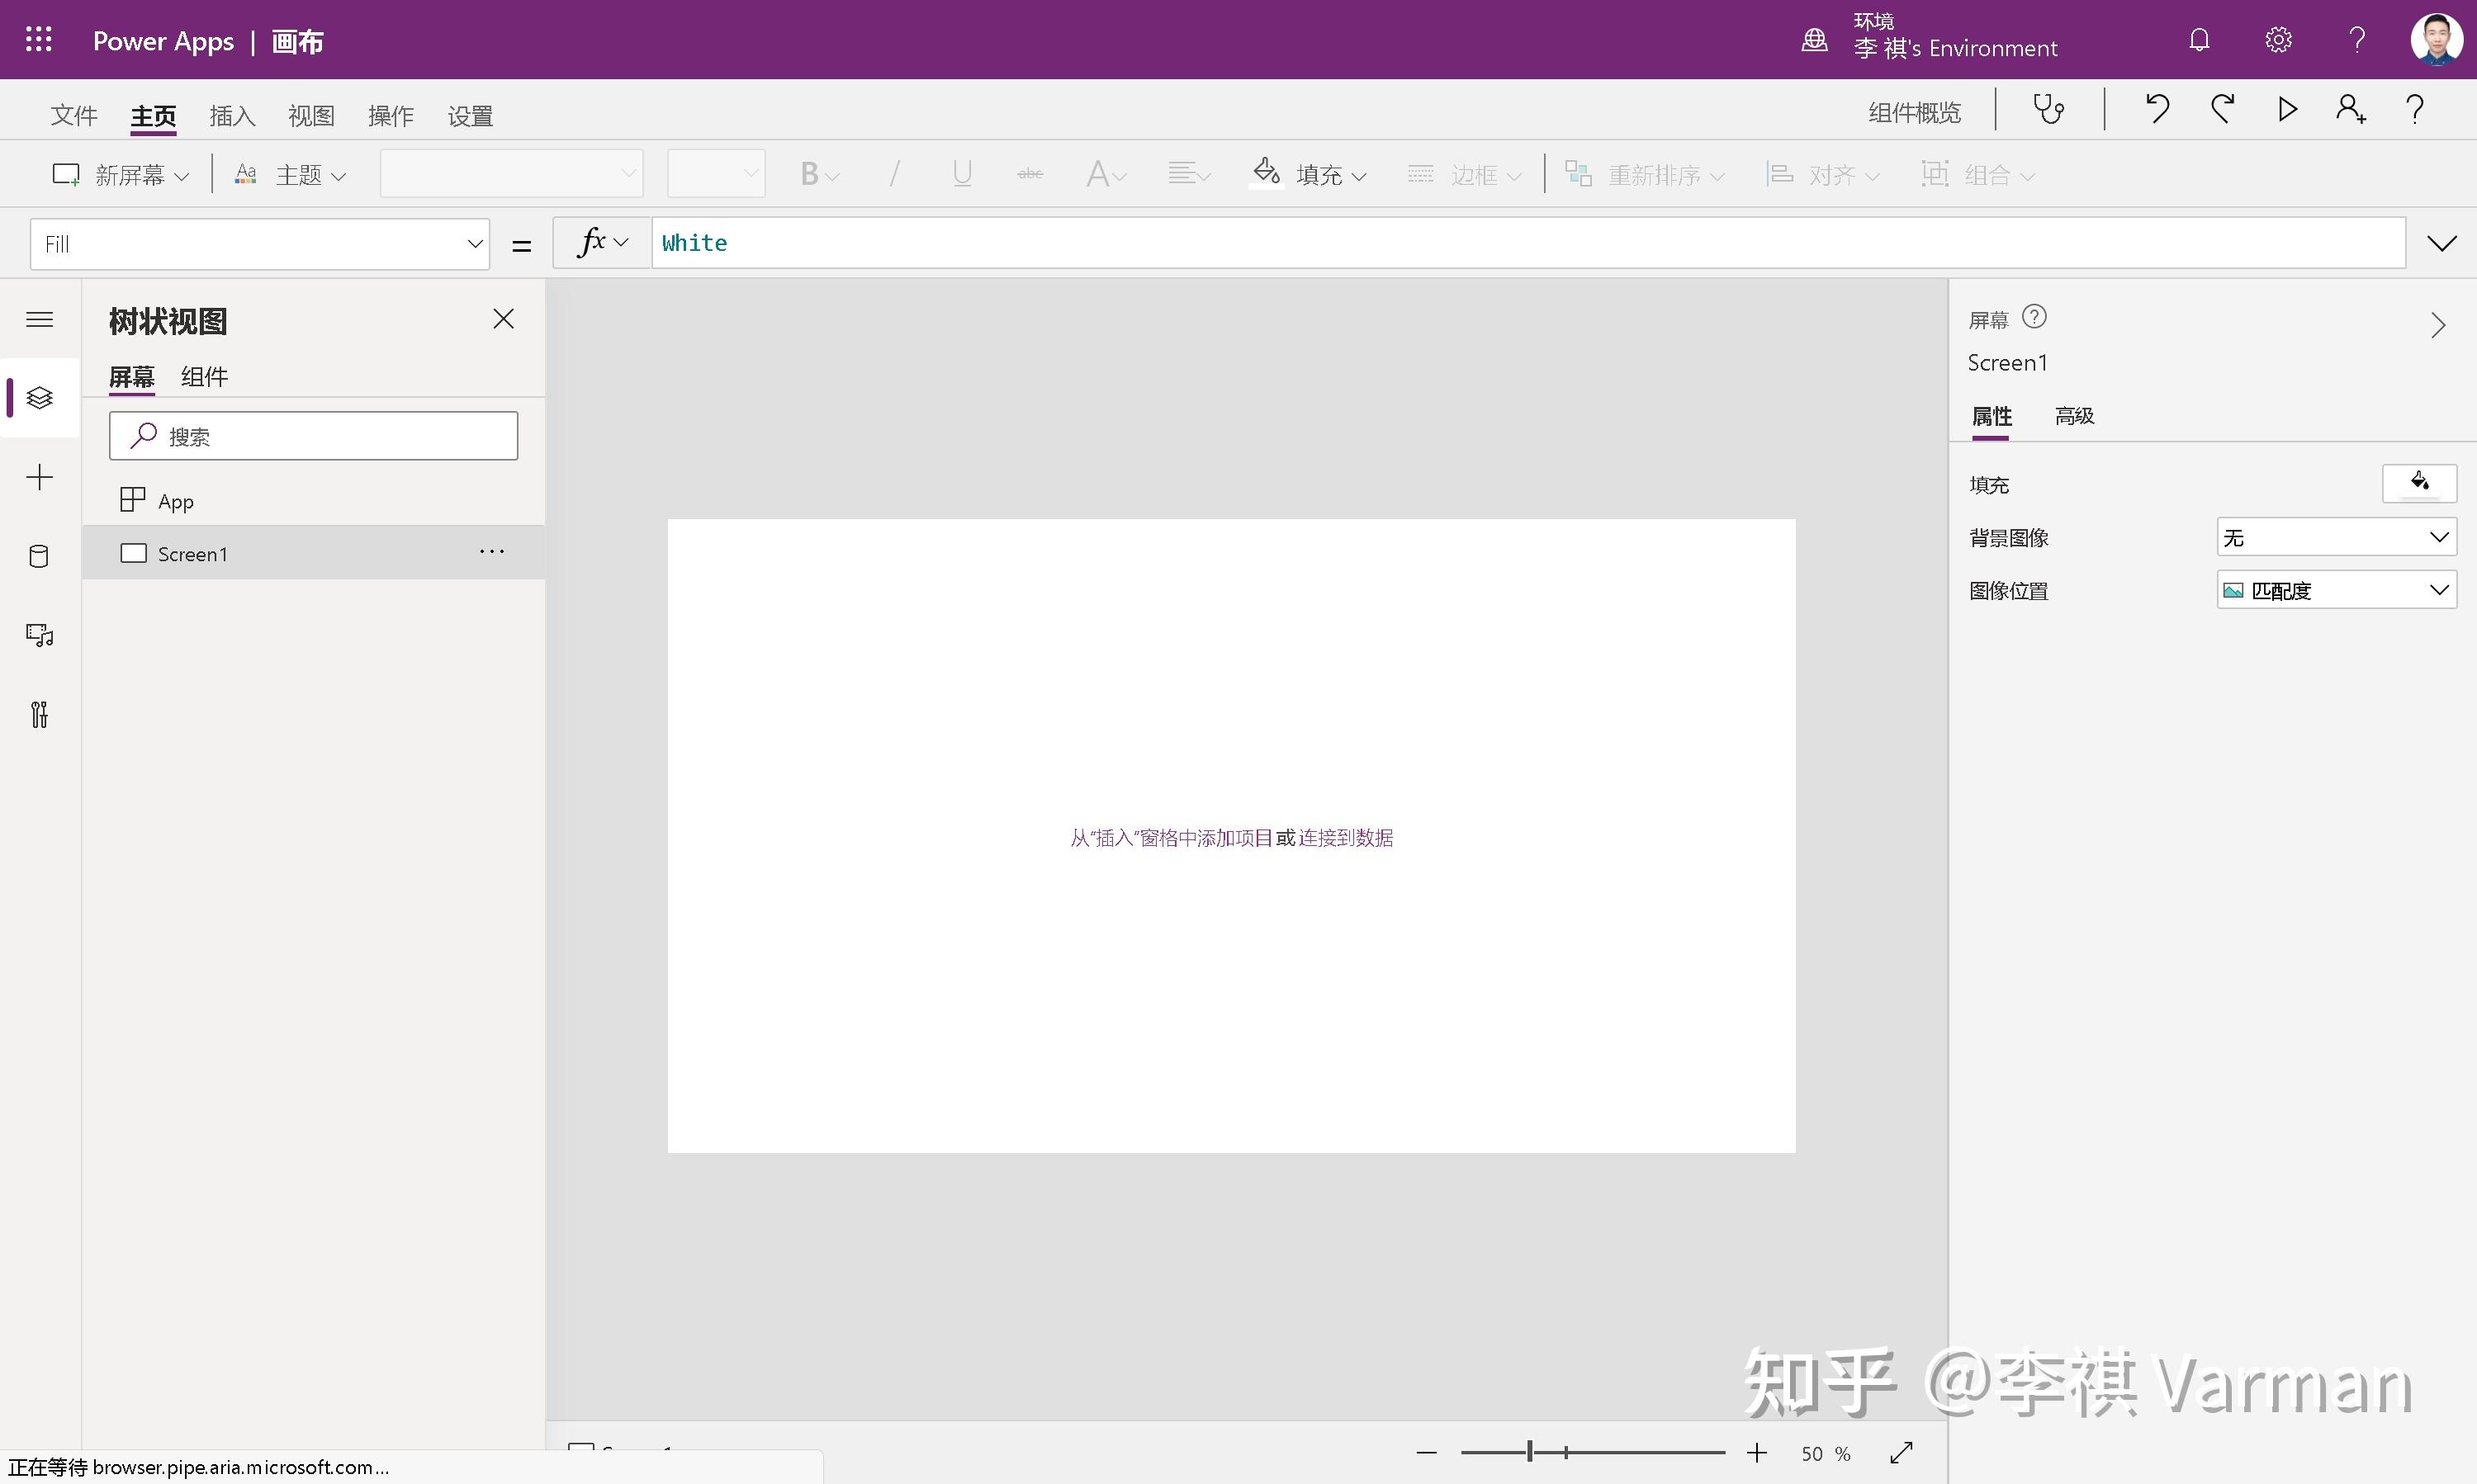This screenshot has width=2477, height=1484.
Task: Open the tree view panel from left sidebar
Action: pos(39,397)
